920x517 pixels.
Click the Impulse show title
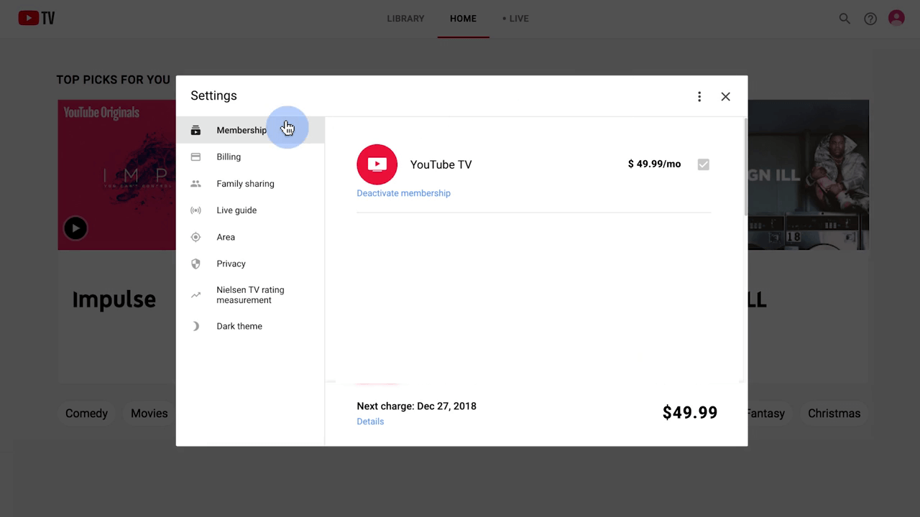click(114, 299)
